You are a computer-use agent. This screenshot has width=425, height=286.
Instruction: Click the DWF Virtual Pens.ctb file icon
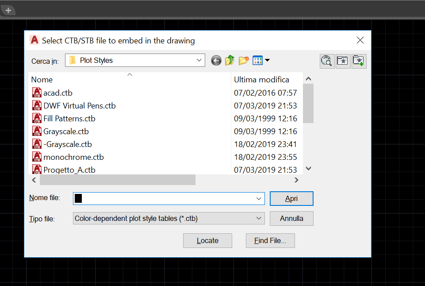pos(37,105)
